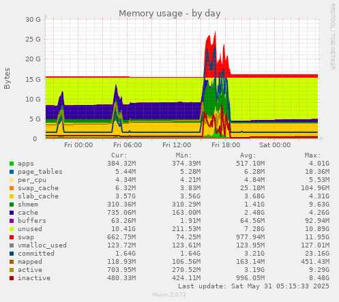
Task: Select the 'apps' legend label
Action: click(x=26, y=164)
